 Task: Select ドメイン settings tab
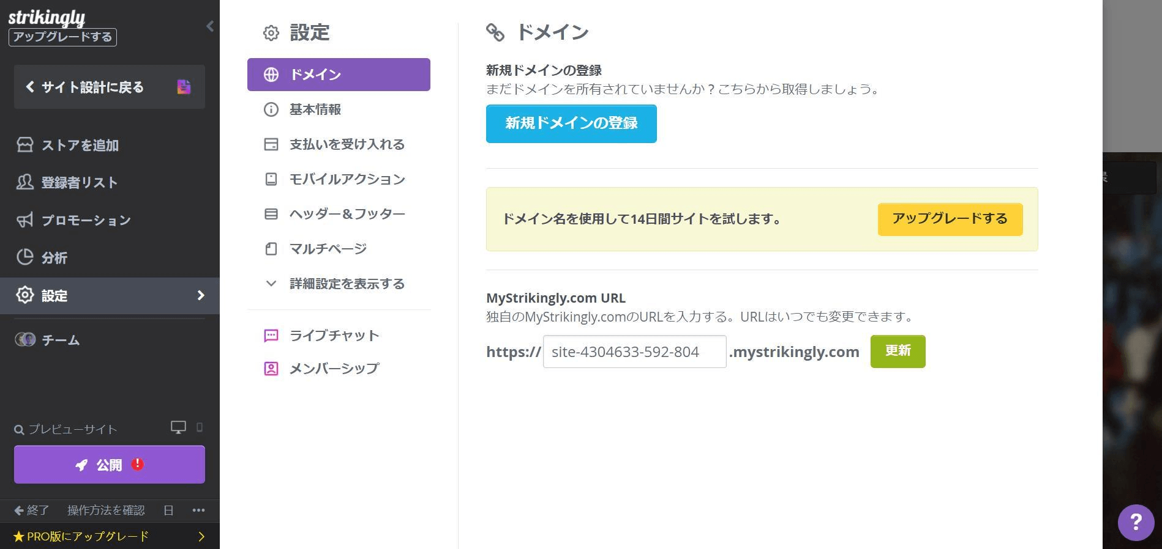click(x=339, y=75)
